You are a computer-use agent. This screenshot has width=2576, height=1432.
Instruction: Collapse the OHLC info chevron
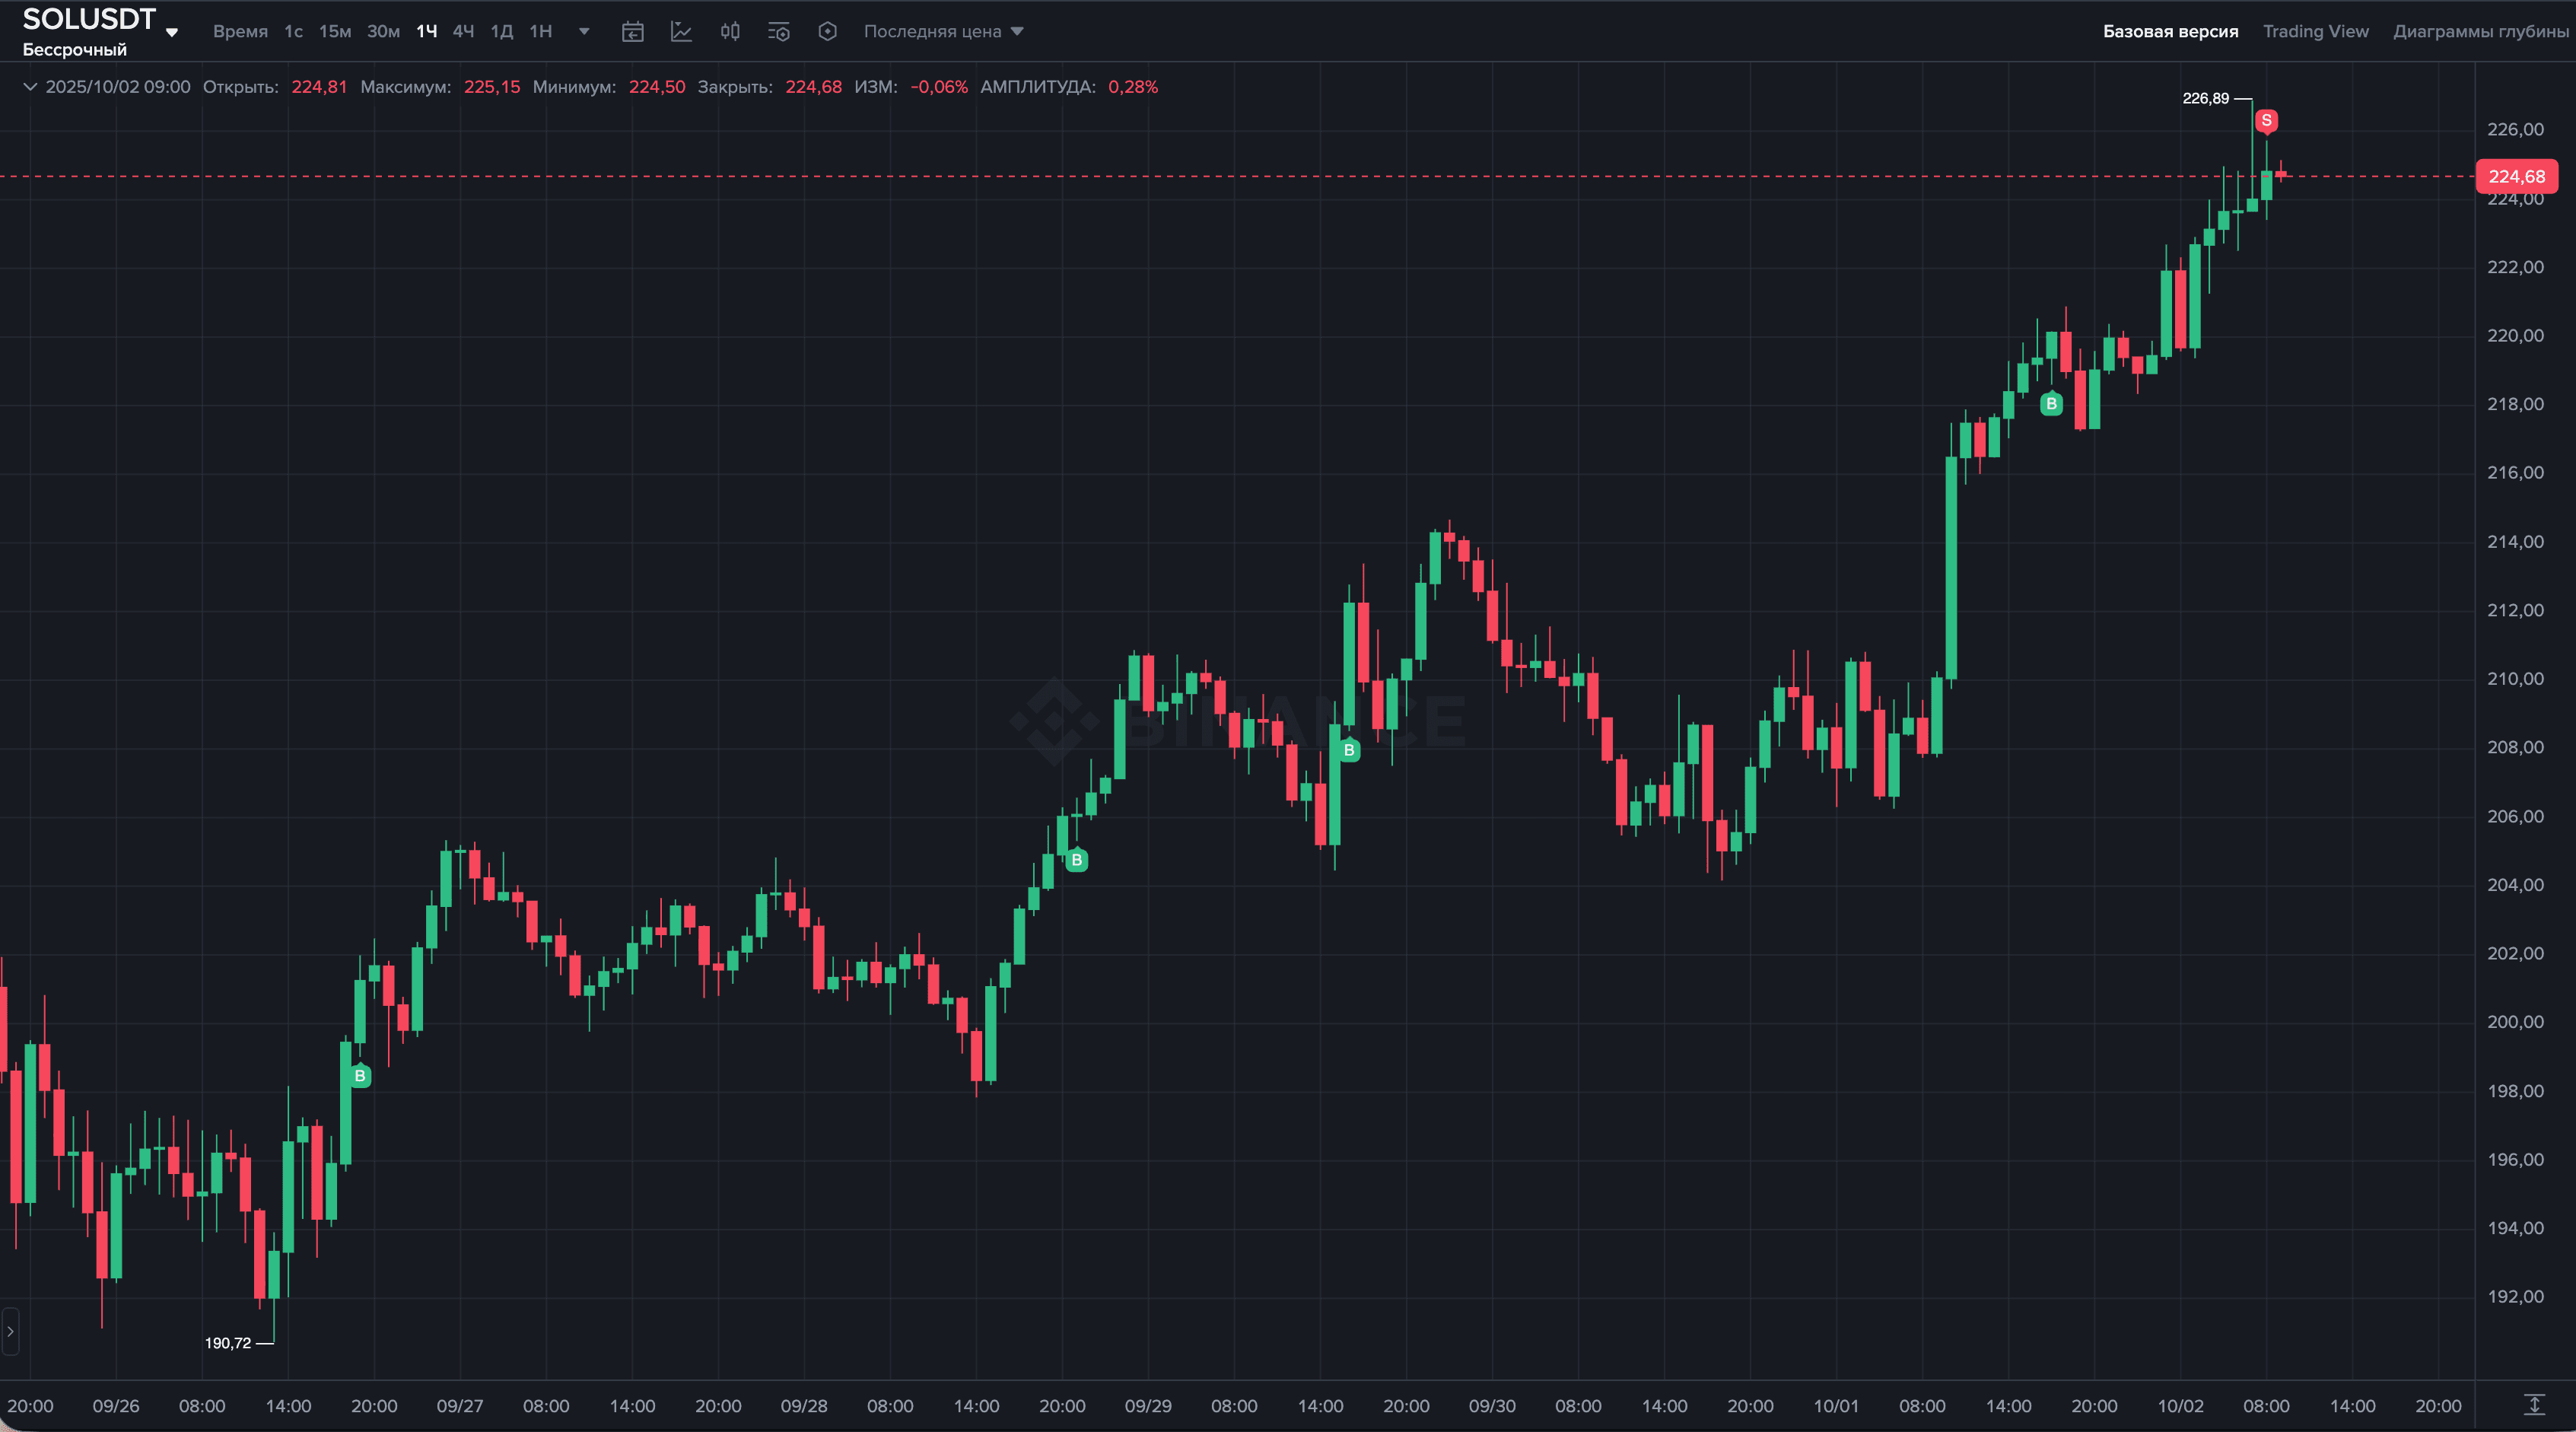coord(30,87)
